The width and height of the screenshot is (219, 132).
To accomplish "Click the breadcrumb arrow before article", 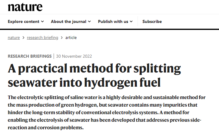I will (62, 37).
